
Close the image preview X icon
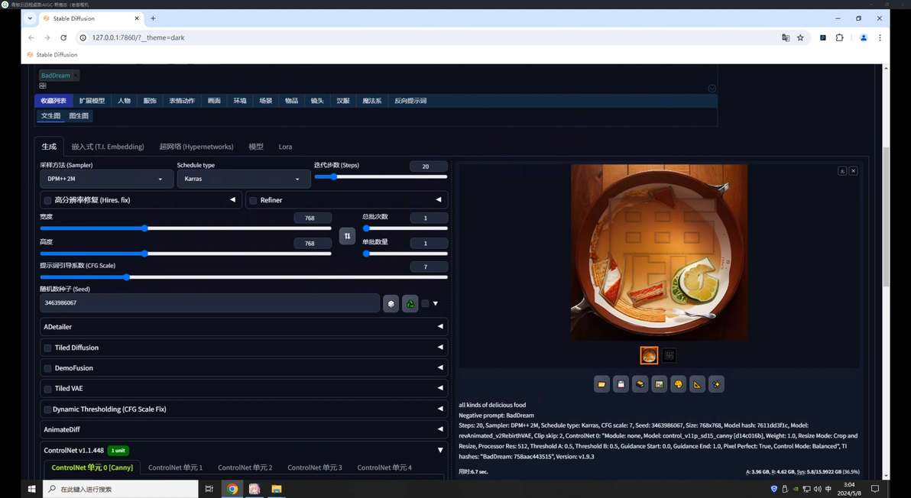click(x=853, y=170)
